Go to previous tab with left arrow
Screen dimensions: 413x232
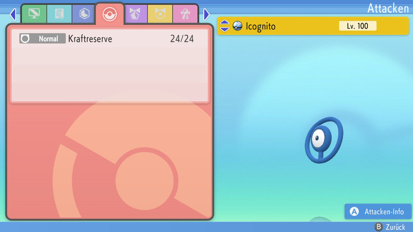coord(13,14)
